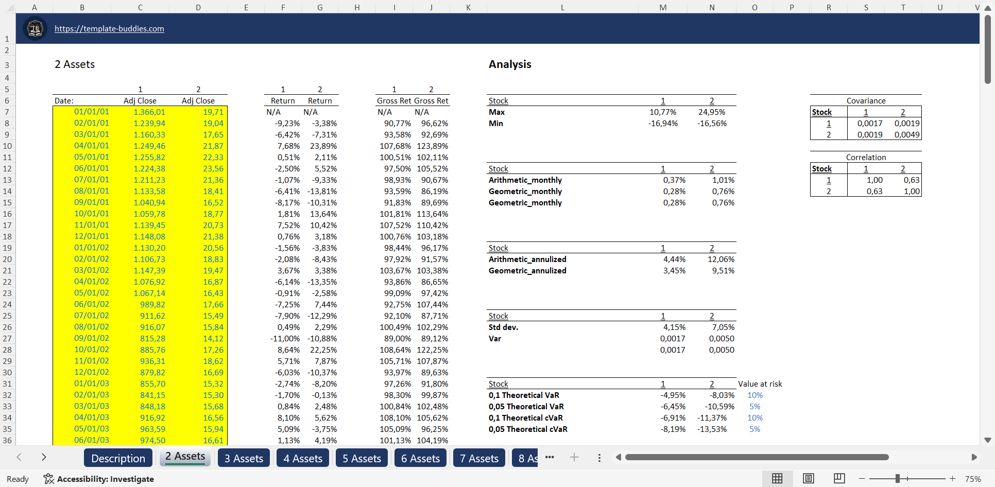Viewport: 995px width, 487px height.
Task: Select the Value at risk label
Action: tap(760, 384)
